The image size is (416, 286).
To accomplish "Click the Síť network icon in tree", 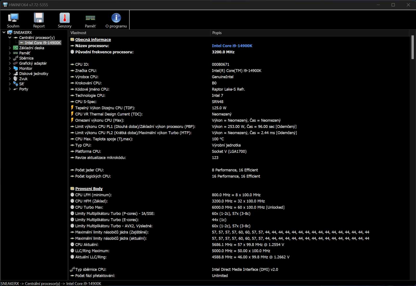I will (x=16, y=84).
